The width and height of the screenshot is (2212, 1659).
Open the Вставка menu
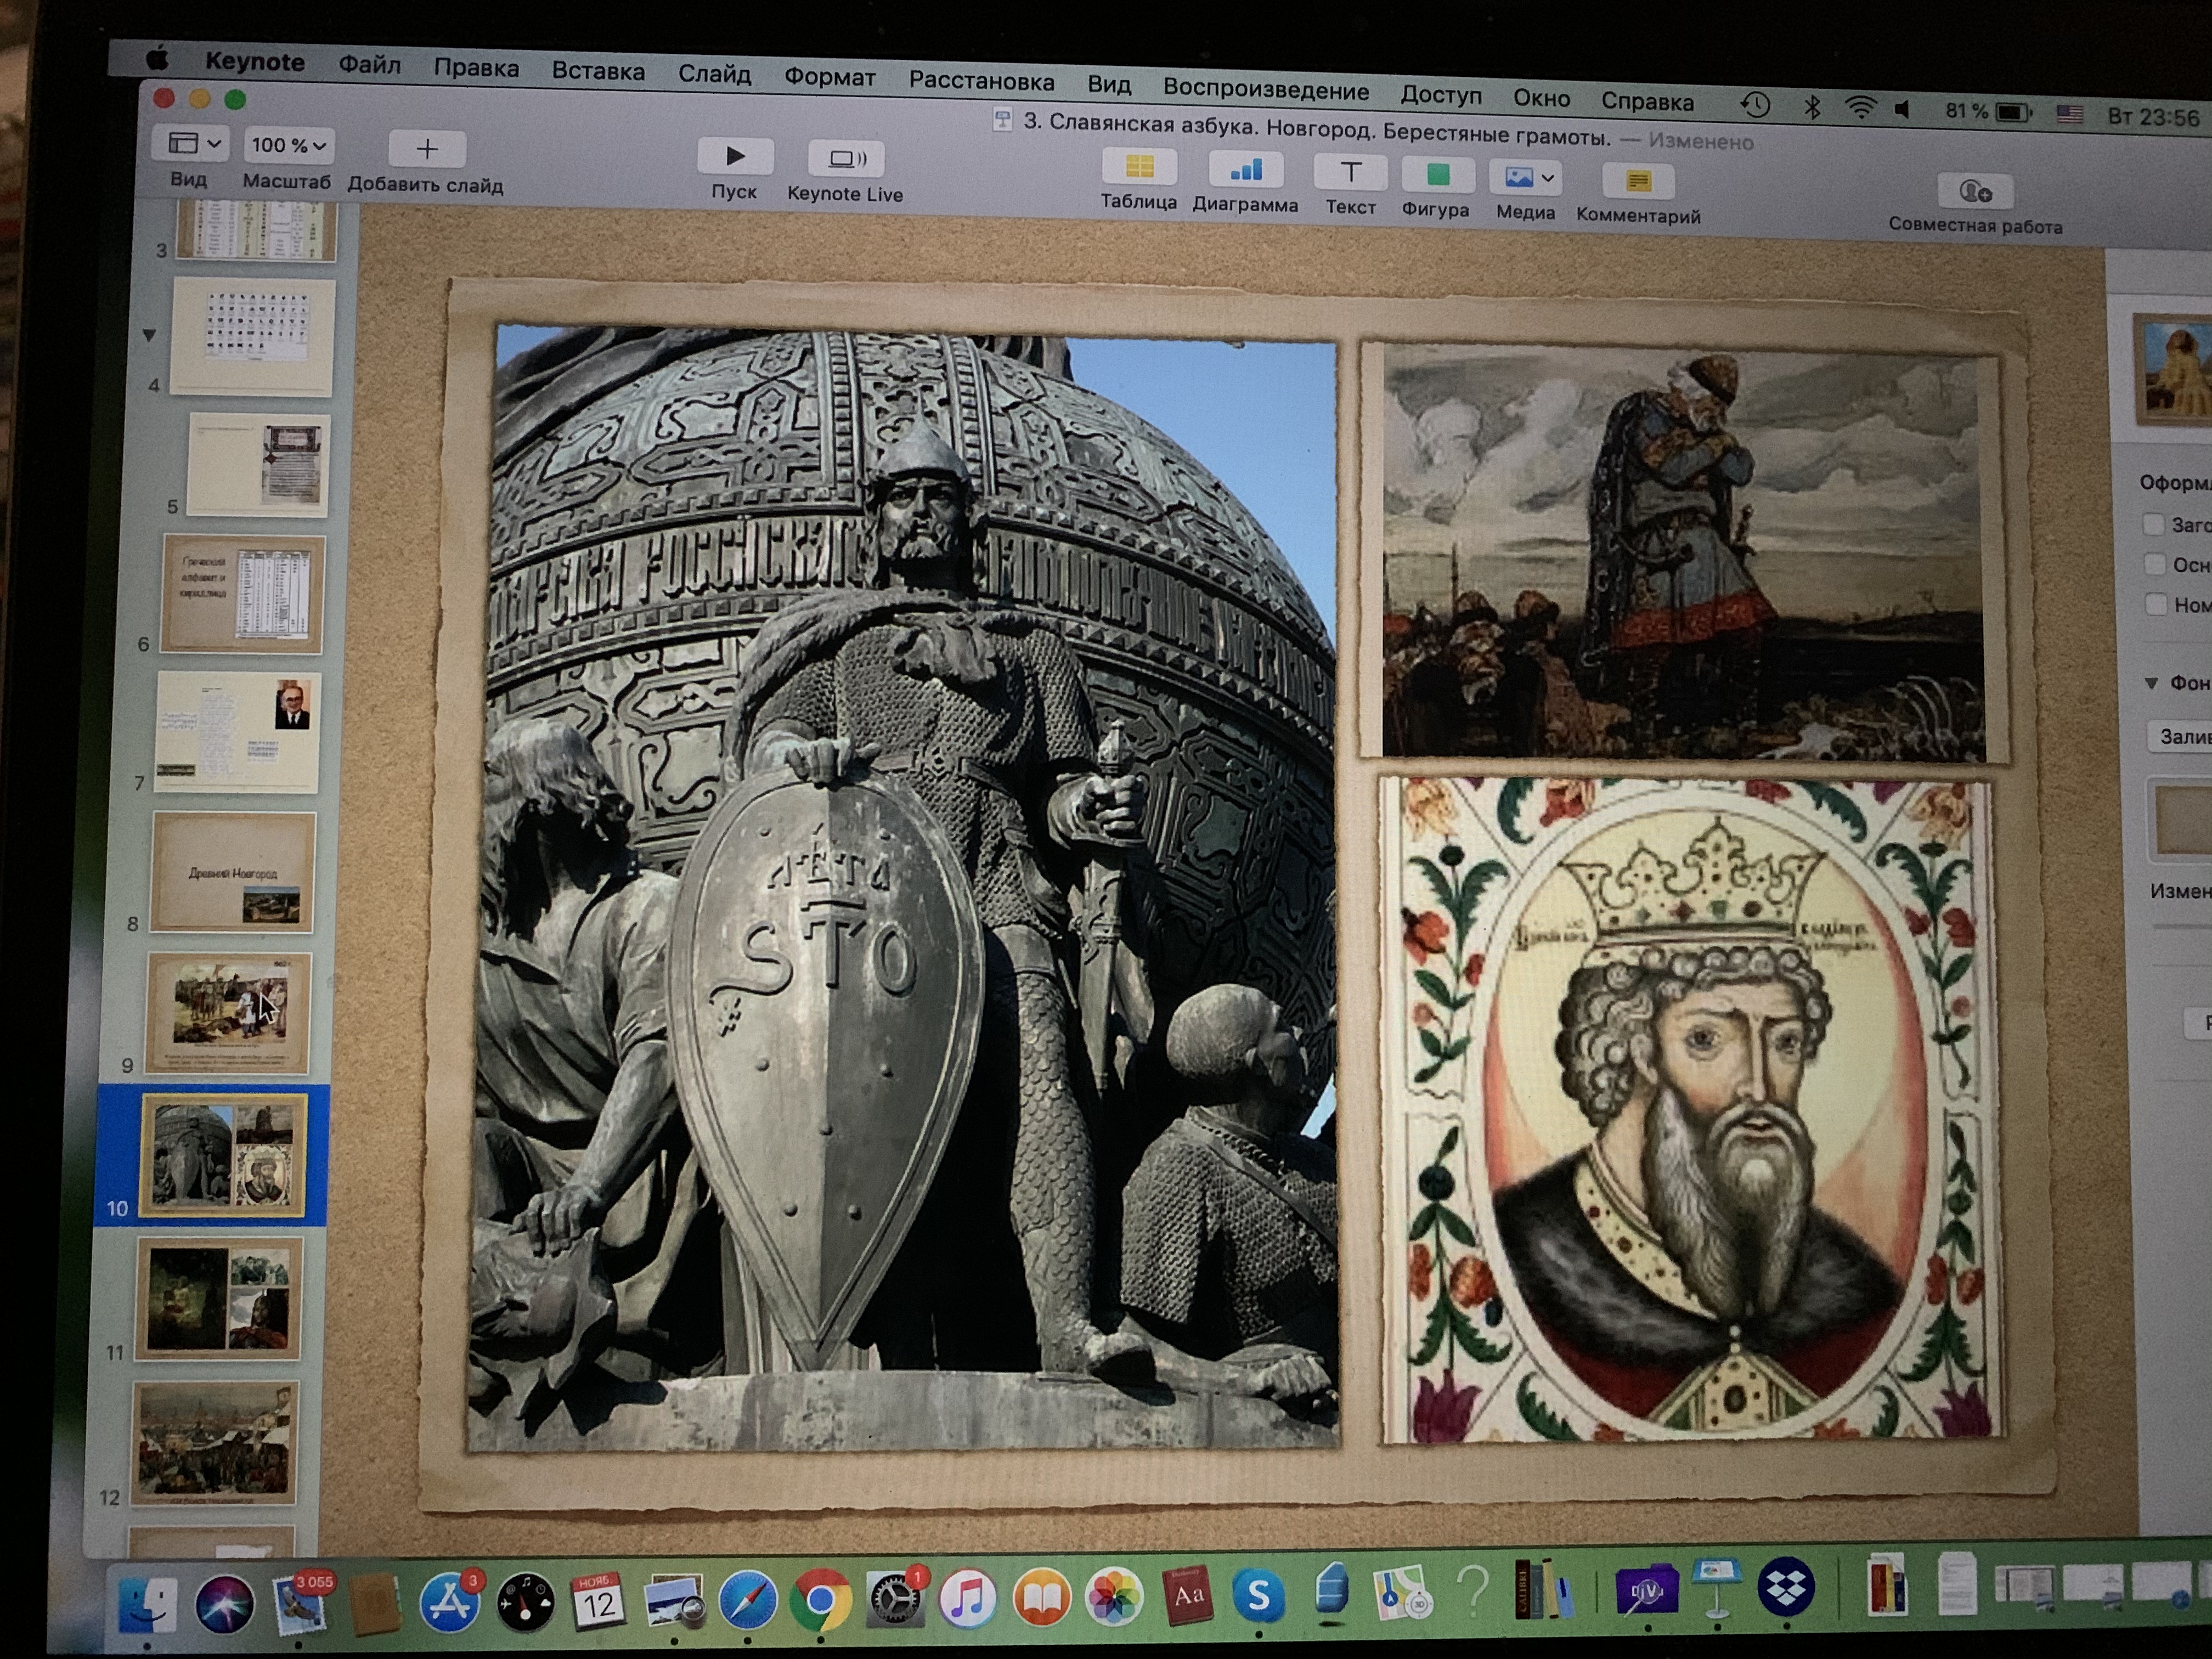pyautogui.click(x=598, y=71)
